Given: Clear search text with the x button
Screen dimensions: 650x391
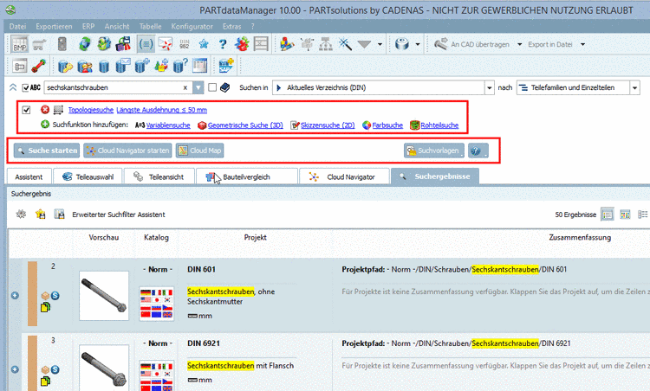Looking at the screenshot, I should click(185, 87).
